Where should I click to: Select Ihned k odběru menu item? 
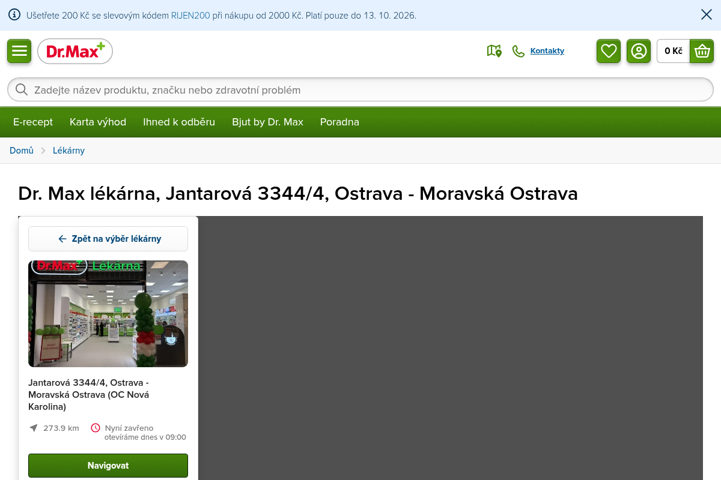[x=179, y=122]
